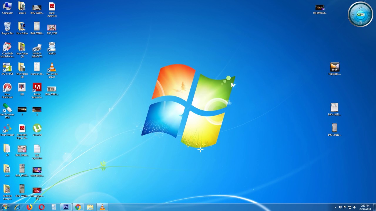The height and width of the screenshot is (211, 376).
Task: Open the Windows Start menu
Action: (x=5, y=207)
